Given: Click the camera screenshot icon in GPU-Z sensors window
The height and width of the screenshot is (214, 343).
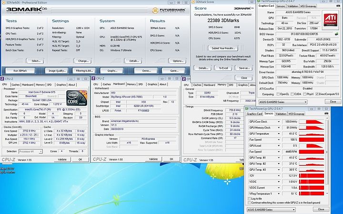Looking at the screenshot, I should click(327, 114).
